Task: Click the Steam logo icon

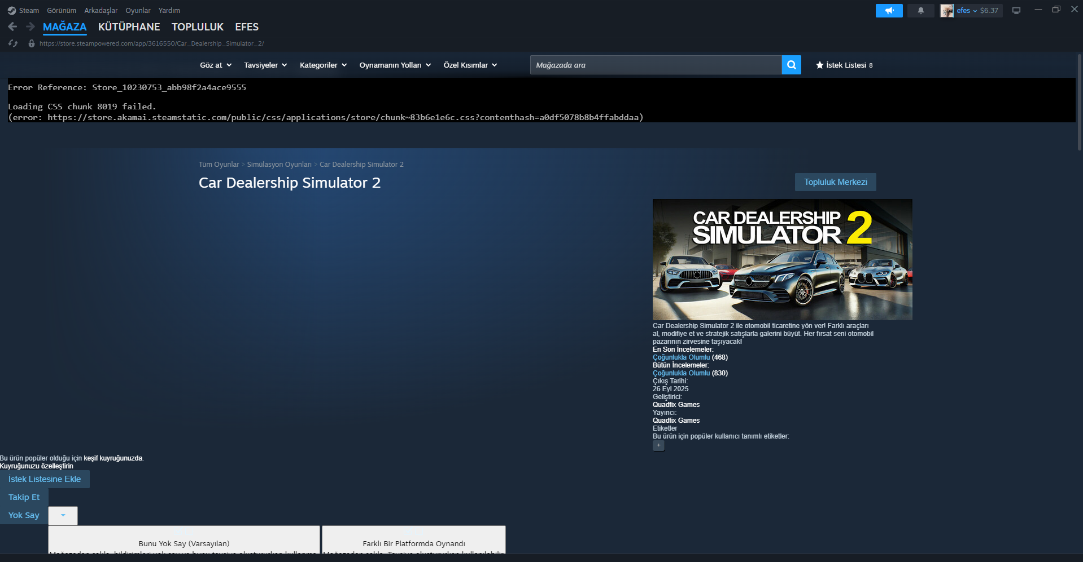Action: [12, 11]
